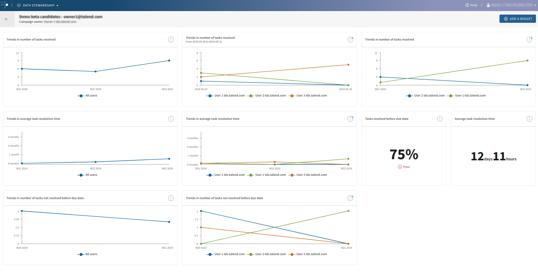Open menu of per-user average resolution time widget

[350, 119]
